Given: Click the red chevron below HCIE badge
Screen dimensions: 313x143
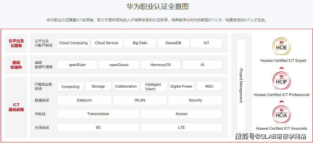Looking at the screenshot, I should (281, 68).
